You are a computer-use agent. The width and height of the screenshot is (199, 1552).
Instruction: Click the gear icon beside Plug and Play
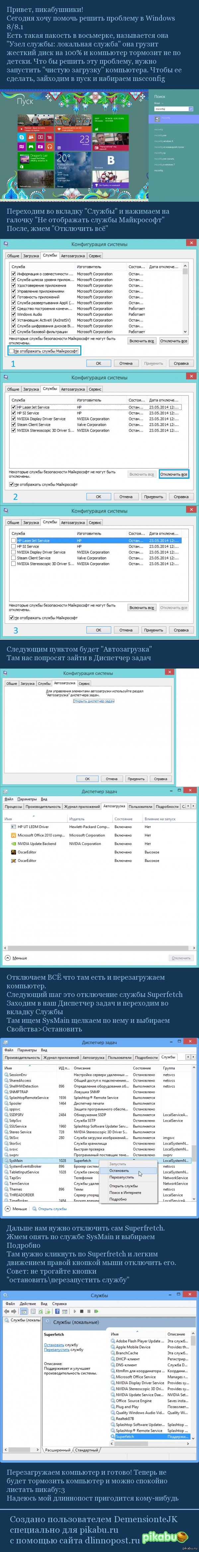(x=113, y=1407)
